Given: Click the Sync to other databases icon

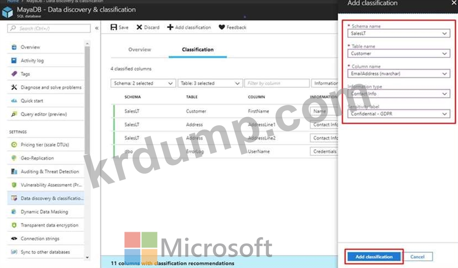Looking at the screenshot, I should click(x=14, y=252).
